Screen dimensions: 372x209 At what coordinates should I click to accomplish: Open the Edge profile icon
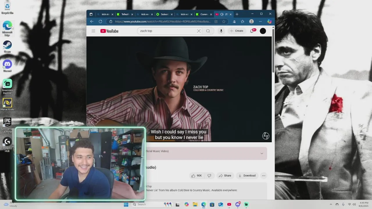coord(251,21)
